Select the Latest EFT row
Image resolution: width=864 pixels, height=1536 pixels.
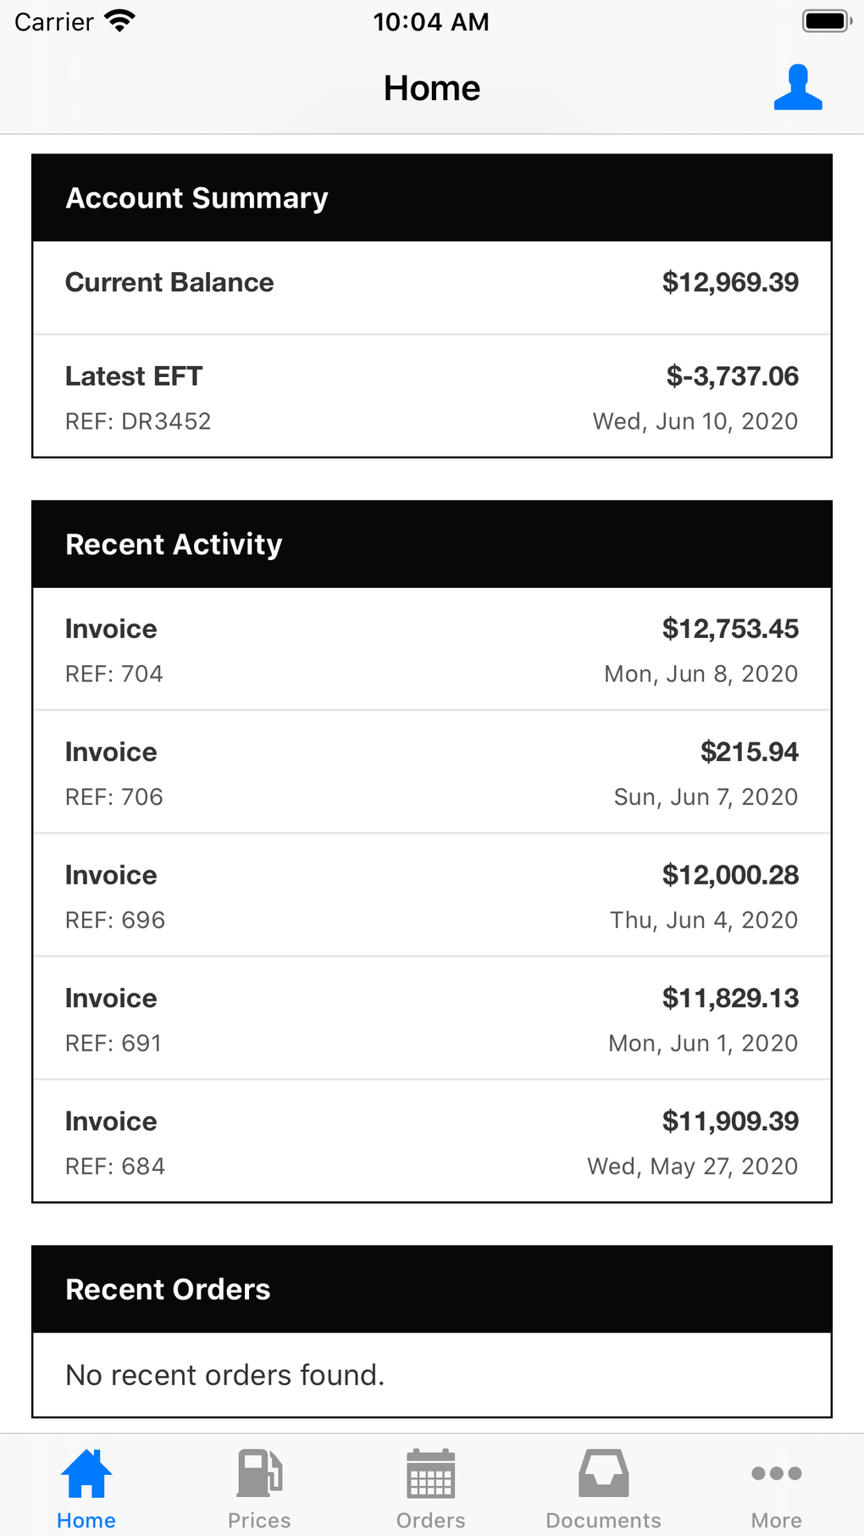tap(432, 396)
